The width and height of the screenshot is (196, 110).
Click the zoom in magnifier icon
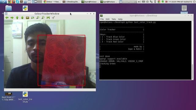38,18
